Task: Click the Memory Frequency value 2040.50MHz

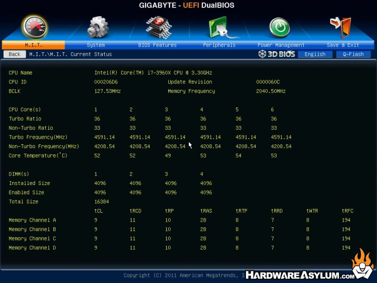Action: [x=270, y=91]
